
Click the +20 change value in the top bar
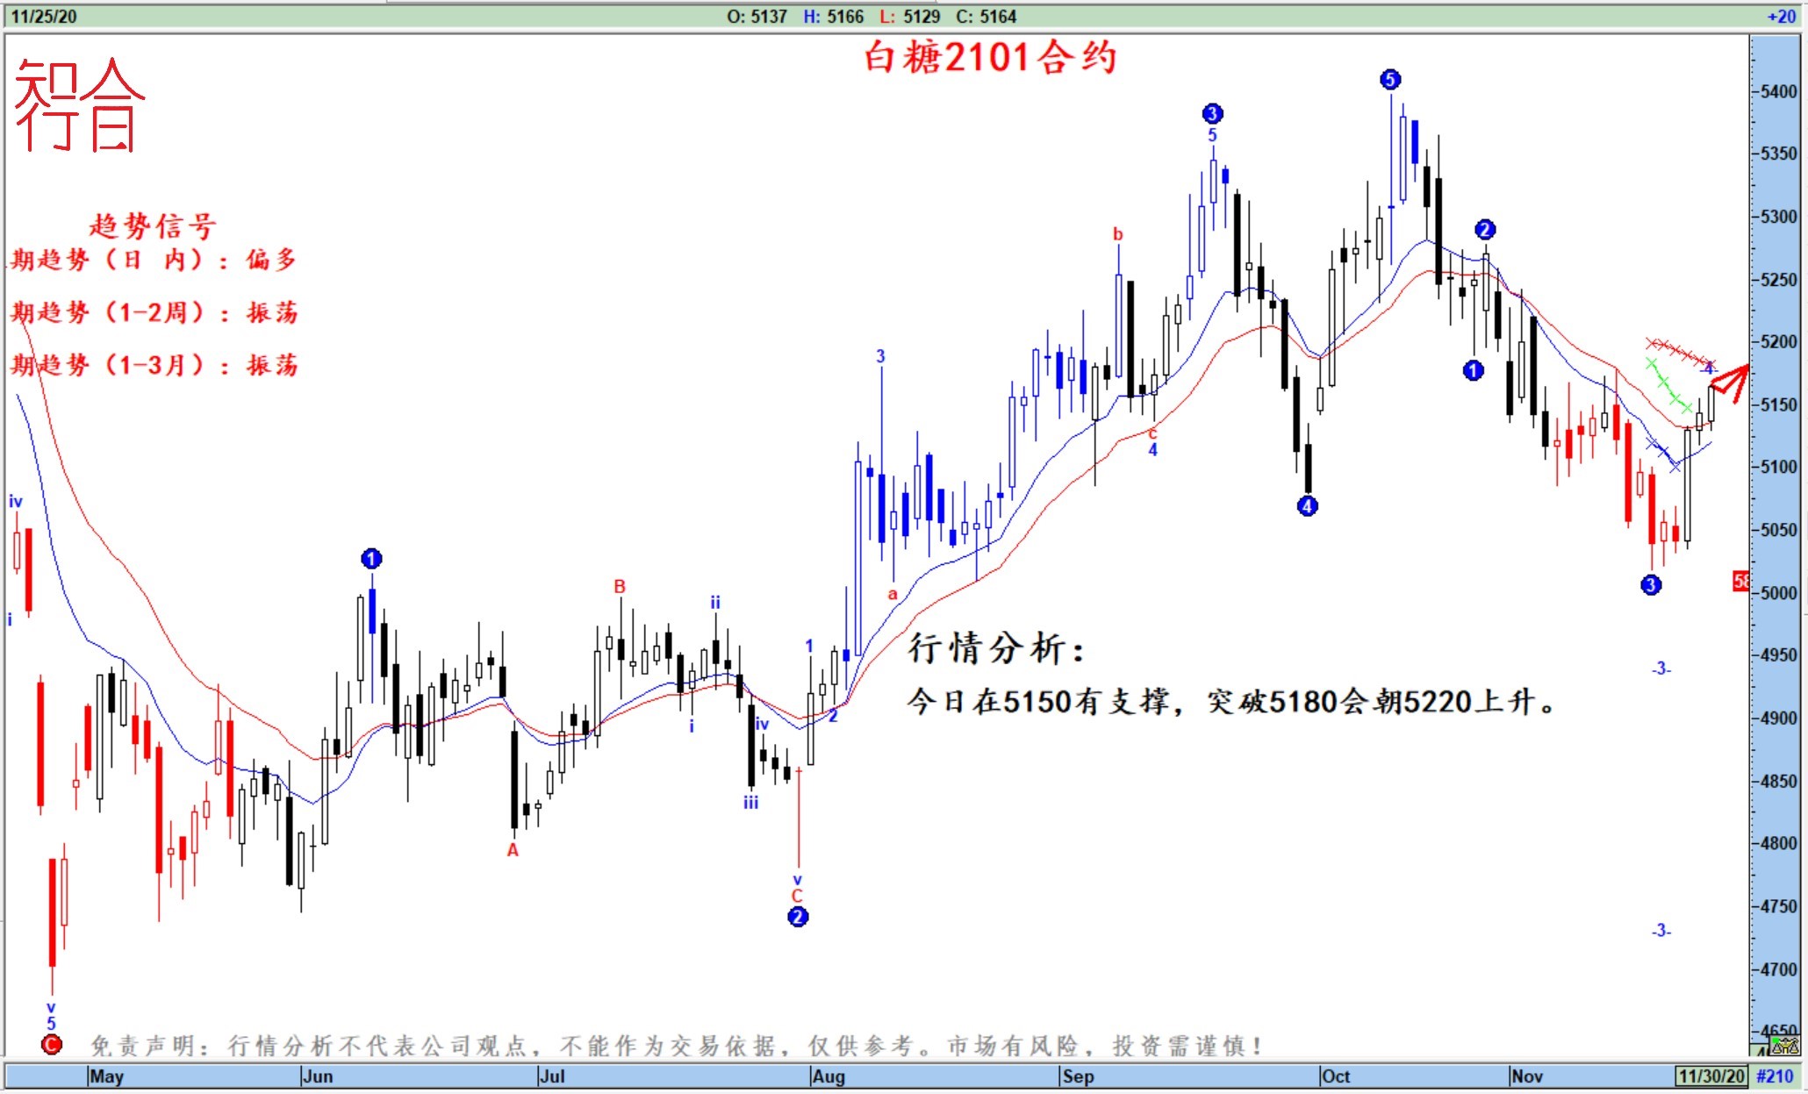tap(1781, 17)
